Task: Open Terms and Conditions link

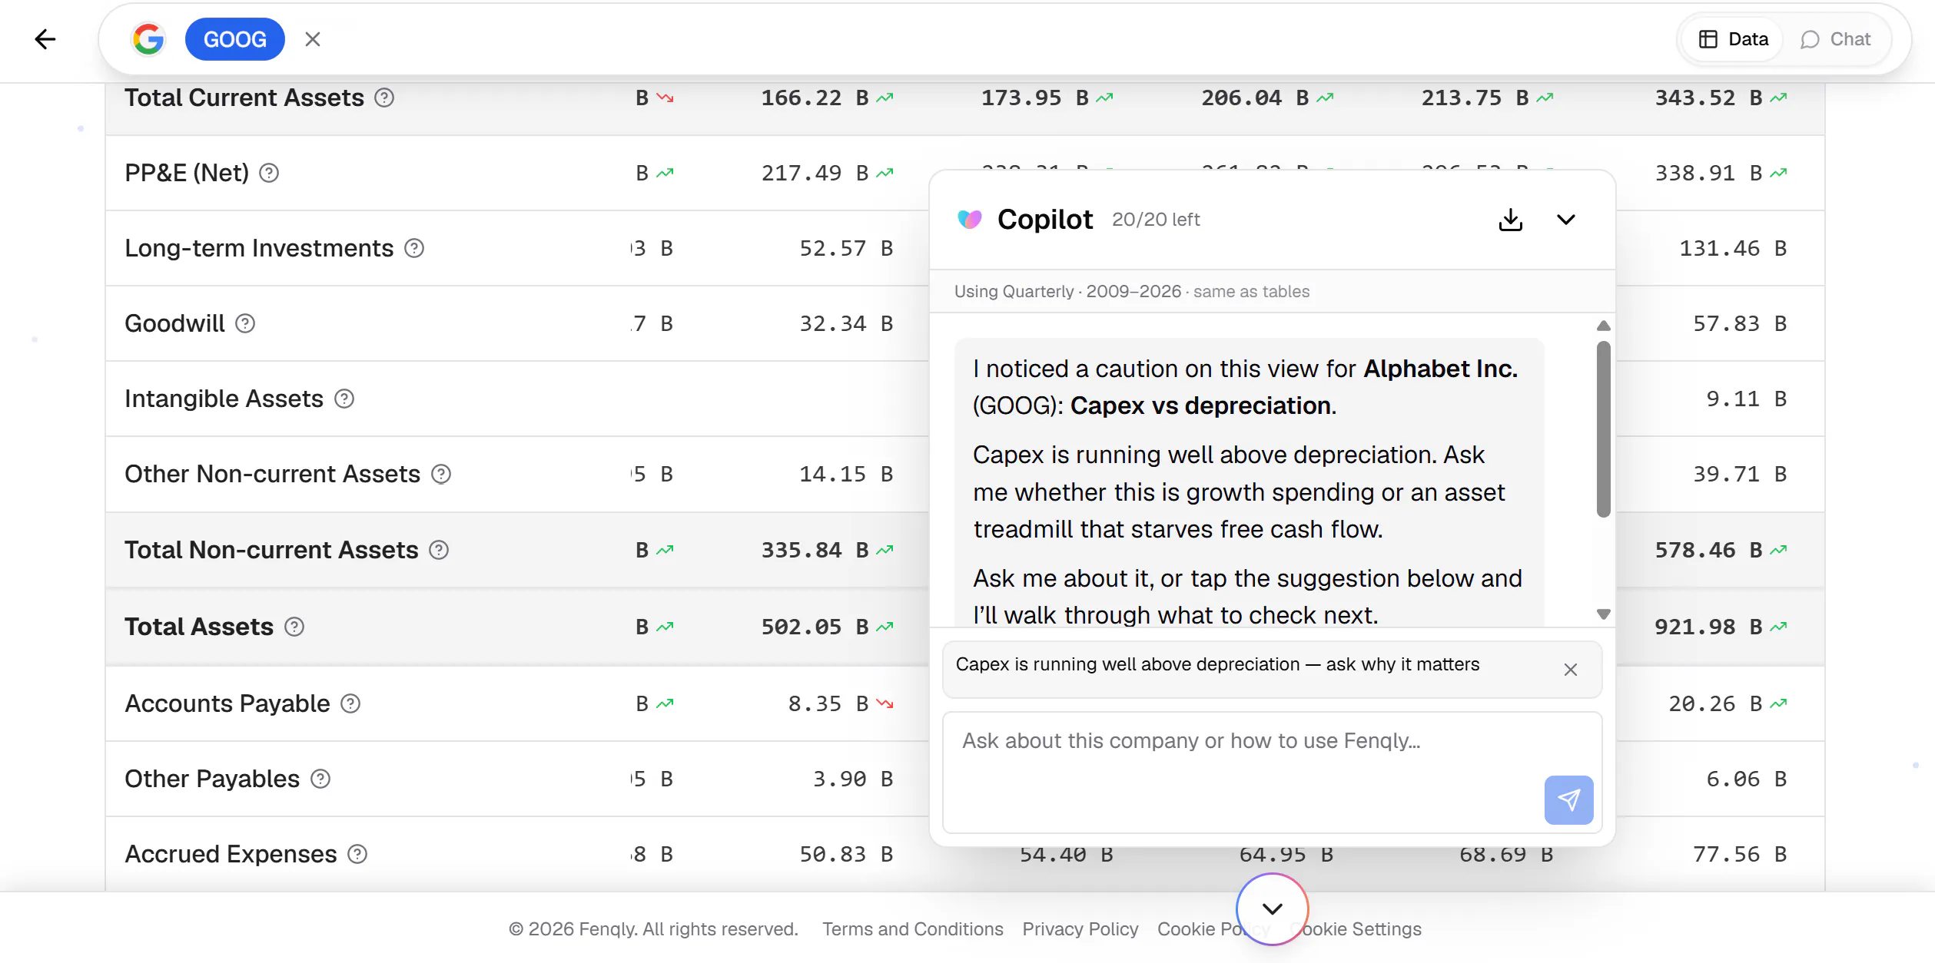Action: click(x=912, y=929)
